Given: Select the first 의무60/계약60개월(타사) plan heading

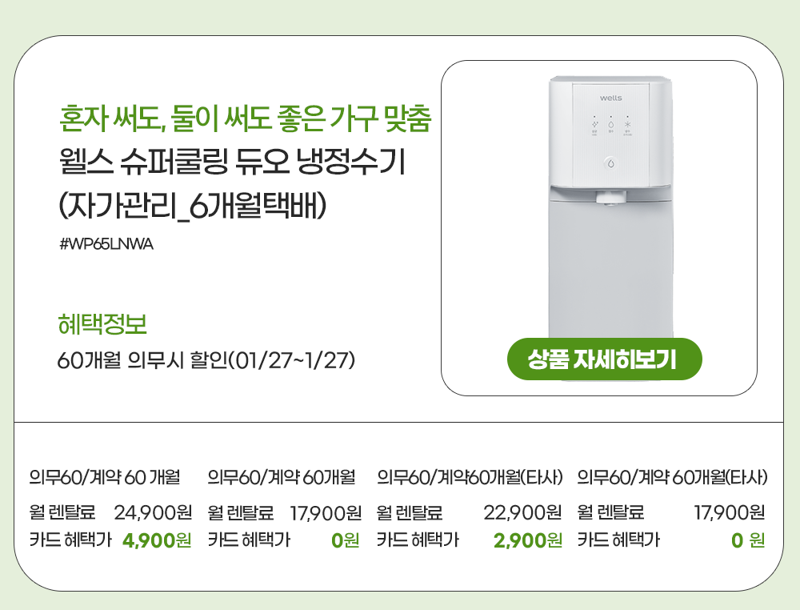Looking at the screenshot, I should [x=470, y=478].
